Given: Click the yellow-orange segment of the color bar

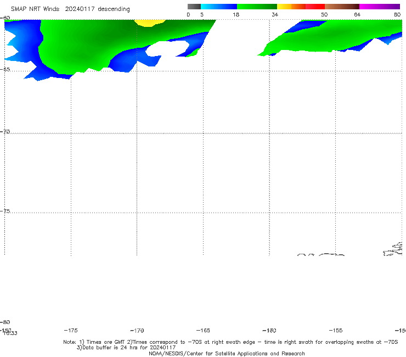Looking at the screenshot, I should coord(291,7).
